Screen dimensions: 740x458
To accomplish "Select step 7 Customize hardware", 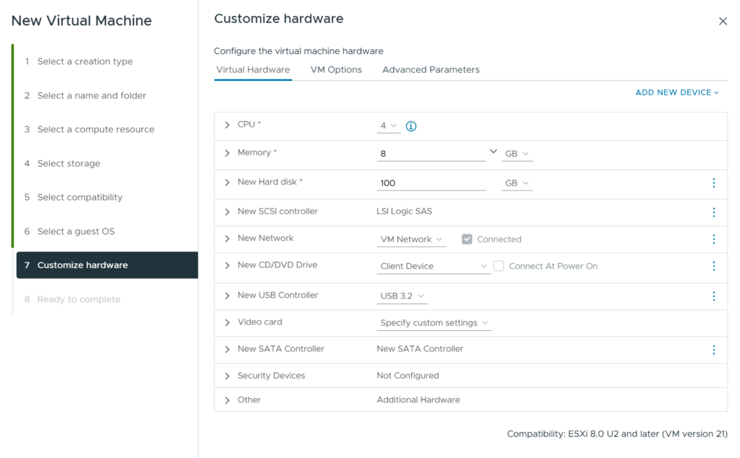I will [x=107, y=265].
